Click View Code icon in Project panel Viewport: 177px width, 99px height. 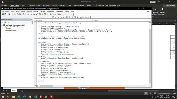[x=2, y=23]
